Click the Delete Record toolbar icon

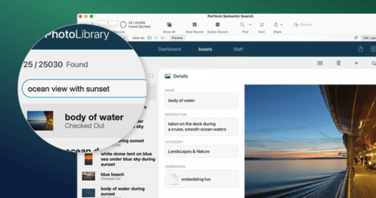[217, 24]
